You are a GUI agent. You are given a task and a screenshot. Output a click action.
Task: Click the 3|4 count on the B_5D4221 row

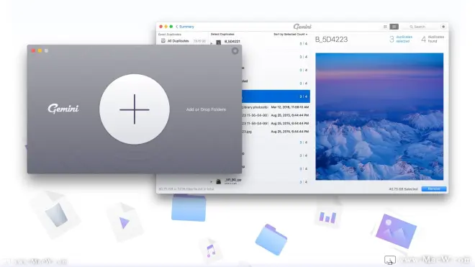[x=304, y=44]
